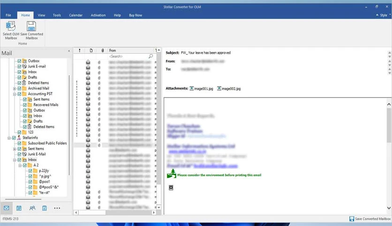Screen dimensions: 392x226
Task: Collapse the A 2 folder node
Action: click(20, 165)
